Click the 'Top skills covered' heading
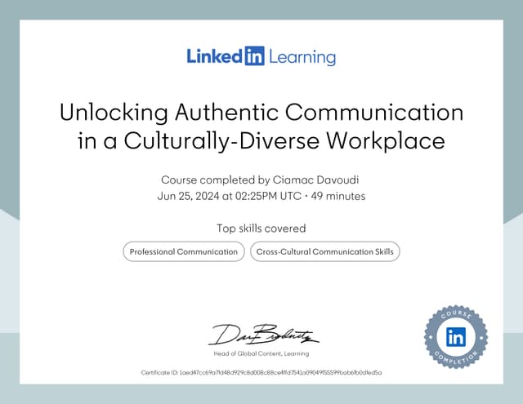This screenshot has width=523, height=404. point(261,229)
